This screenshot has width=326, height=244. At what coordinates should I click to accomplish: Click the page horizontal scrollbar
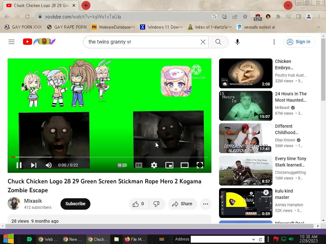click(x=159, y=226)
